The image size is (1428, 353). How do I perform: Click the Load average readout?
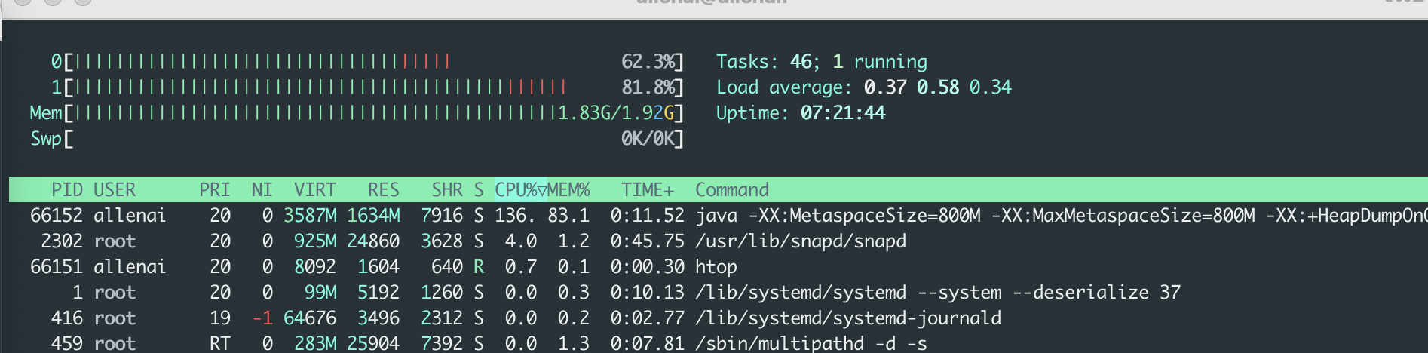coord(863,87)
